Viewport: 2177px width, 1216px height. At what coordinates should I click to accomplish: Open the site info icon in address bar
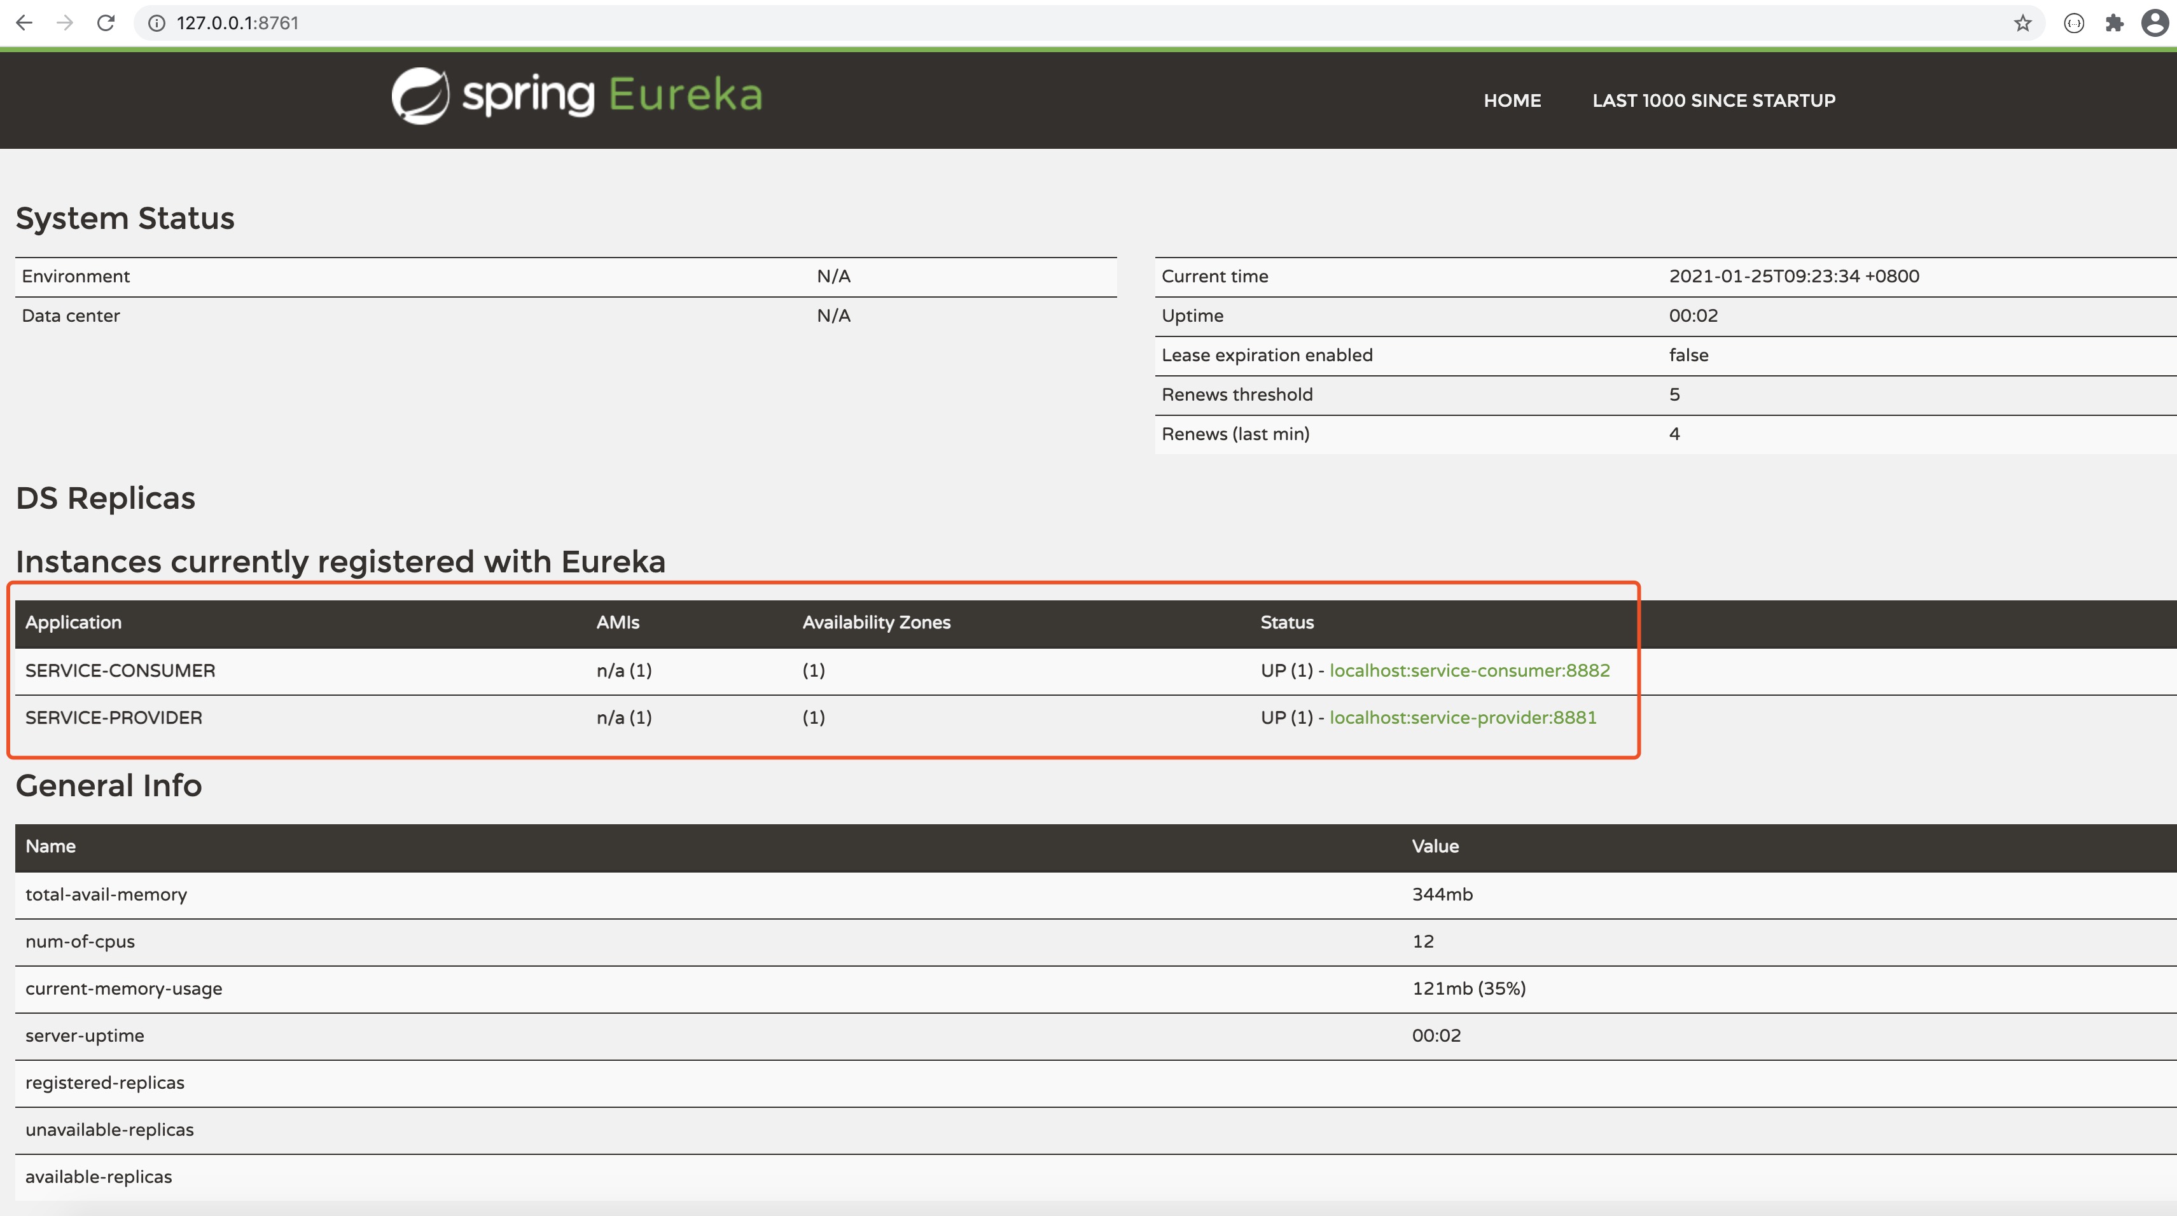point(156,23)
